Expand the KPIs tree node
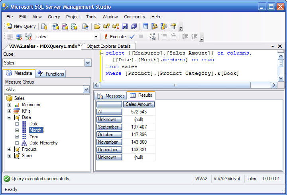 point(9,111)
